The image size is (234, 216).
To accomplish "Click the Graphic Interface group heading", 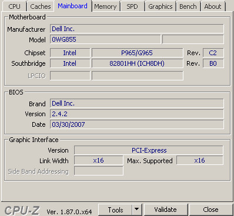I will pos(34,140).
